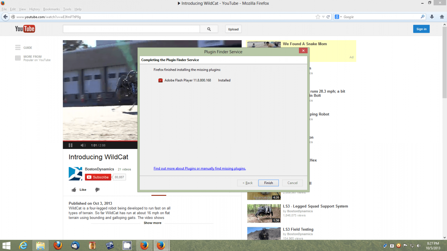The width and height of the screenshot is (447, 251).
Task: Click the BostonDynamics channel name link
Action: (x=100, y=169)
